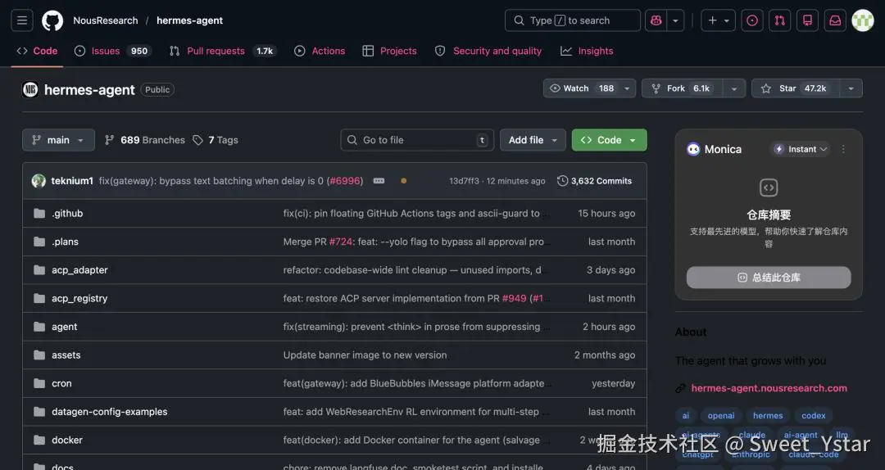Click Monica's 总结此仓库 button

[x=769, y=278]
